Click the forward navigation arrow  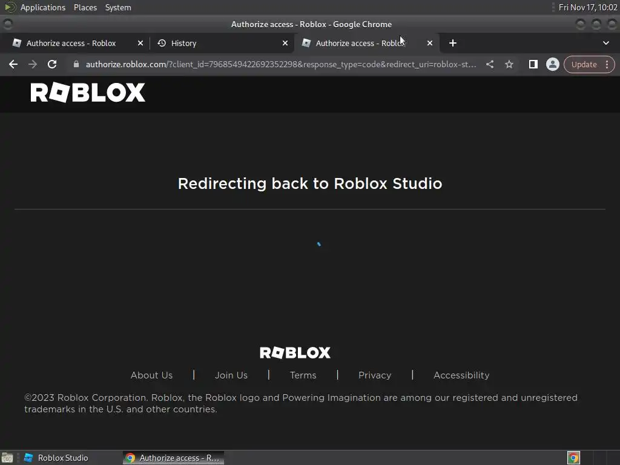pos(33,64)
